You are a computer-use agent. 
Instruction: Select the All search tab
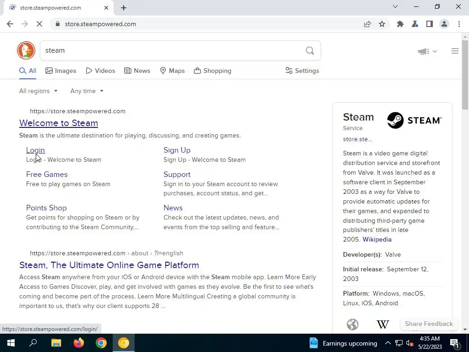(28, 71)
